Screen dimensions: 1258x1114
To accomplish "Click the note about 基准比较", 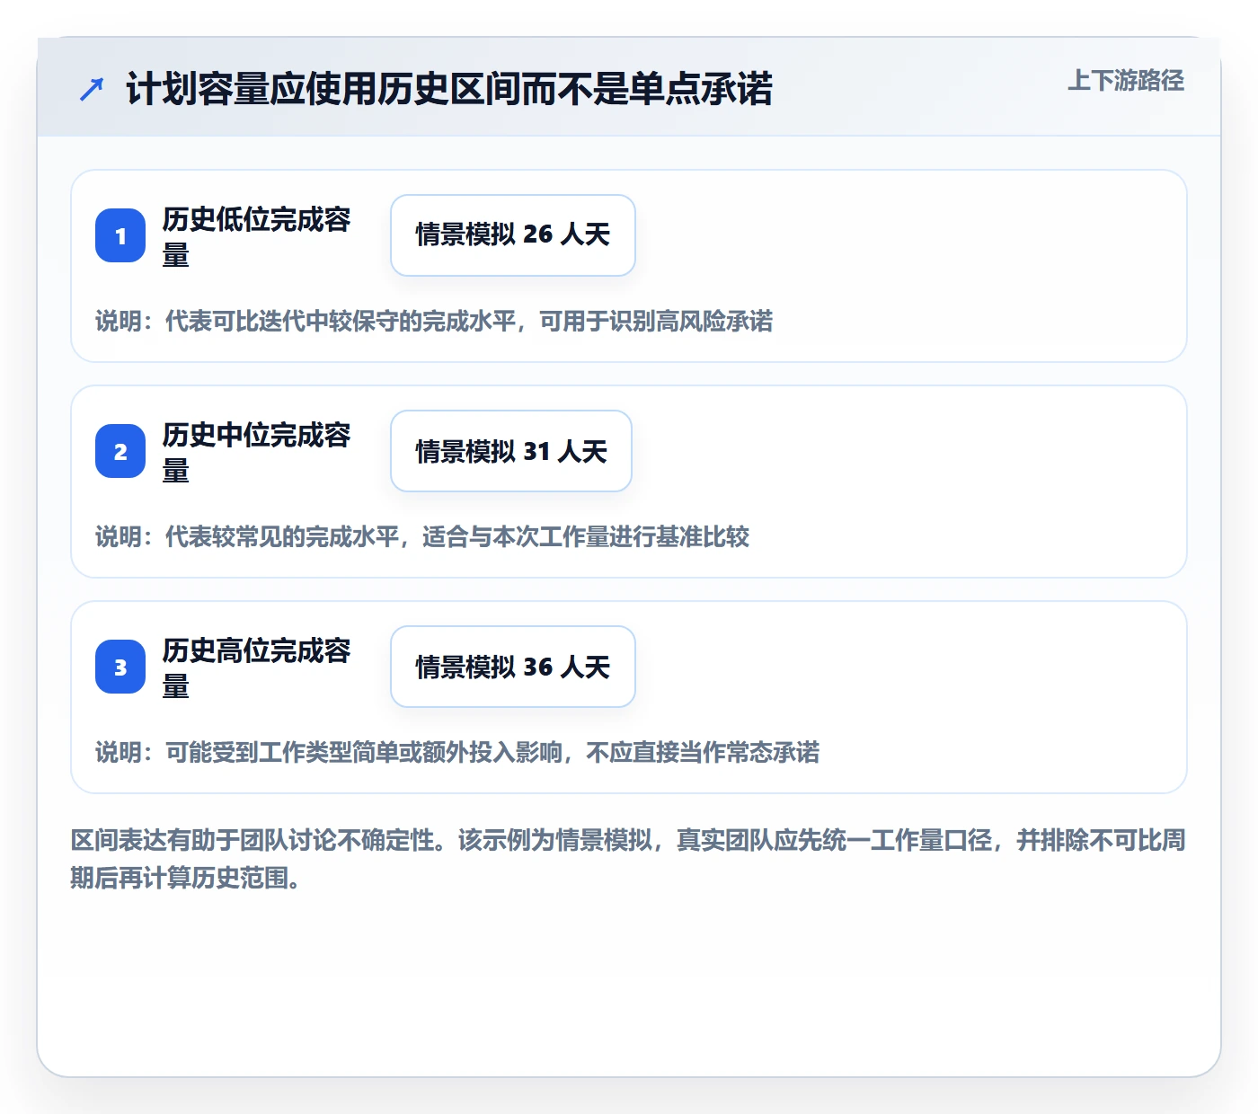I will click(422, 536).
